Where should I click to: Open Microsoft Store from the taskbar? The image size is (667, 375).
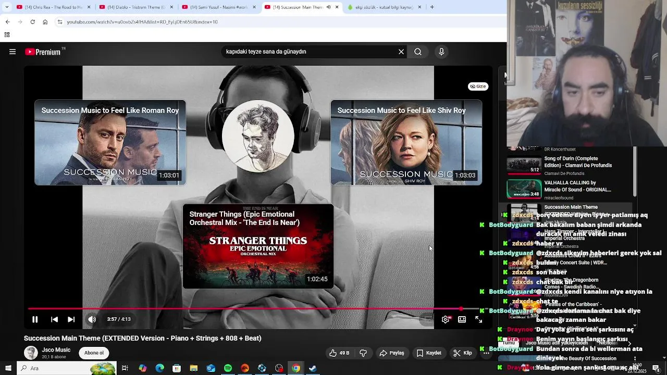(x=177, y=368)
